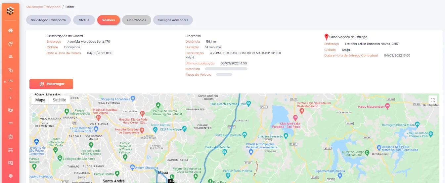Screen dimensions: 445x183
Task: Open the Ocorrências tab
Action: pyautogui.click(x=137, y=20)
